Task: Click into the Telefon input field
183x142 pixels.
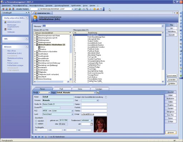Action: coord(94,104)
